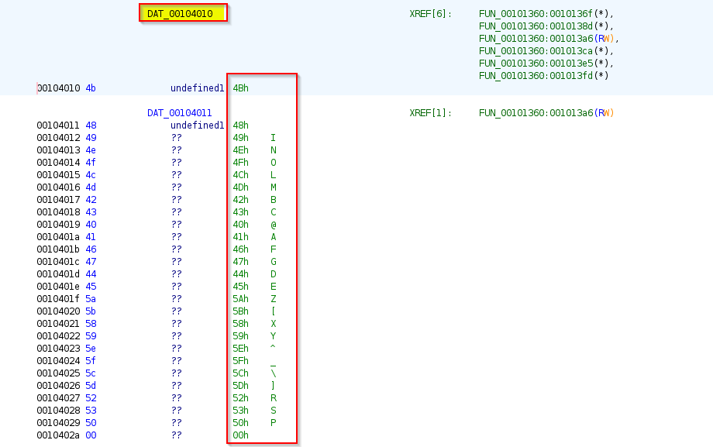
Task: Click the 4Bh operand value
Action: (240, 88)
